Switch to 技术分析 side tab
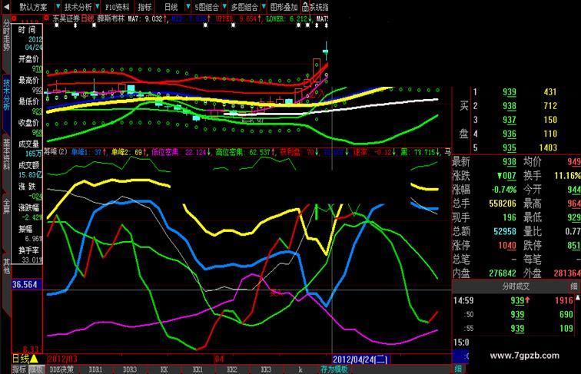The height and width of the screenshot is (374, 581). (x=6, y=94)
